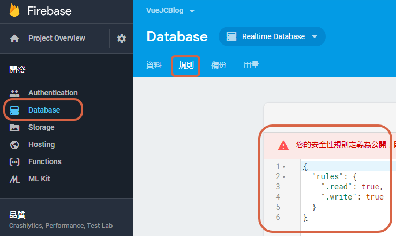This screenshot has height=236, width=396.
Task: Click line number 3 in the gutter
Action: pyautogui.click(x=278, y=187)
